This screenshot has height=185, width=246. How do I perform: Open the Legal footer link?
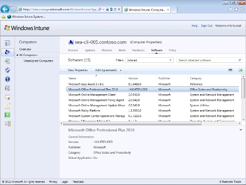pos(65,182)
